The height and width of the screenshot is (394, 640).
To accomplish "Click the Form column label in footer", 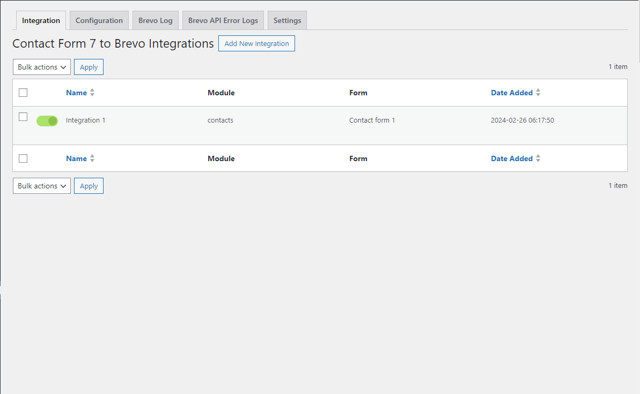I will click(358, 158).
